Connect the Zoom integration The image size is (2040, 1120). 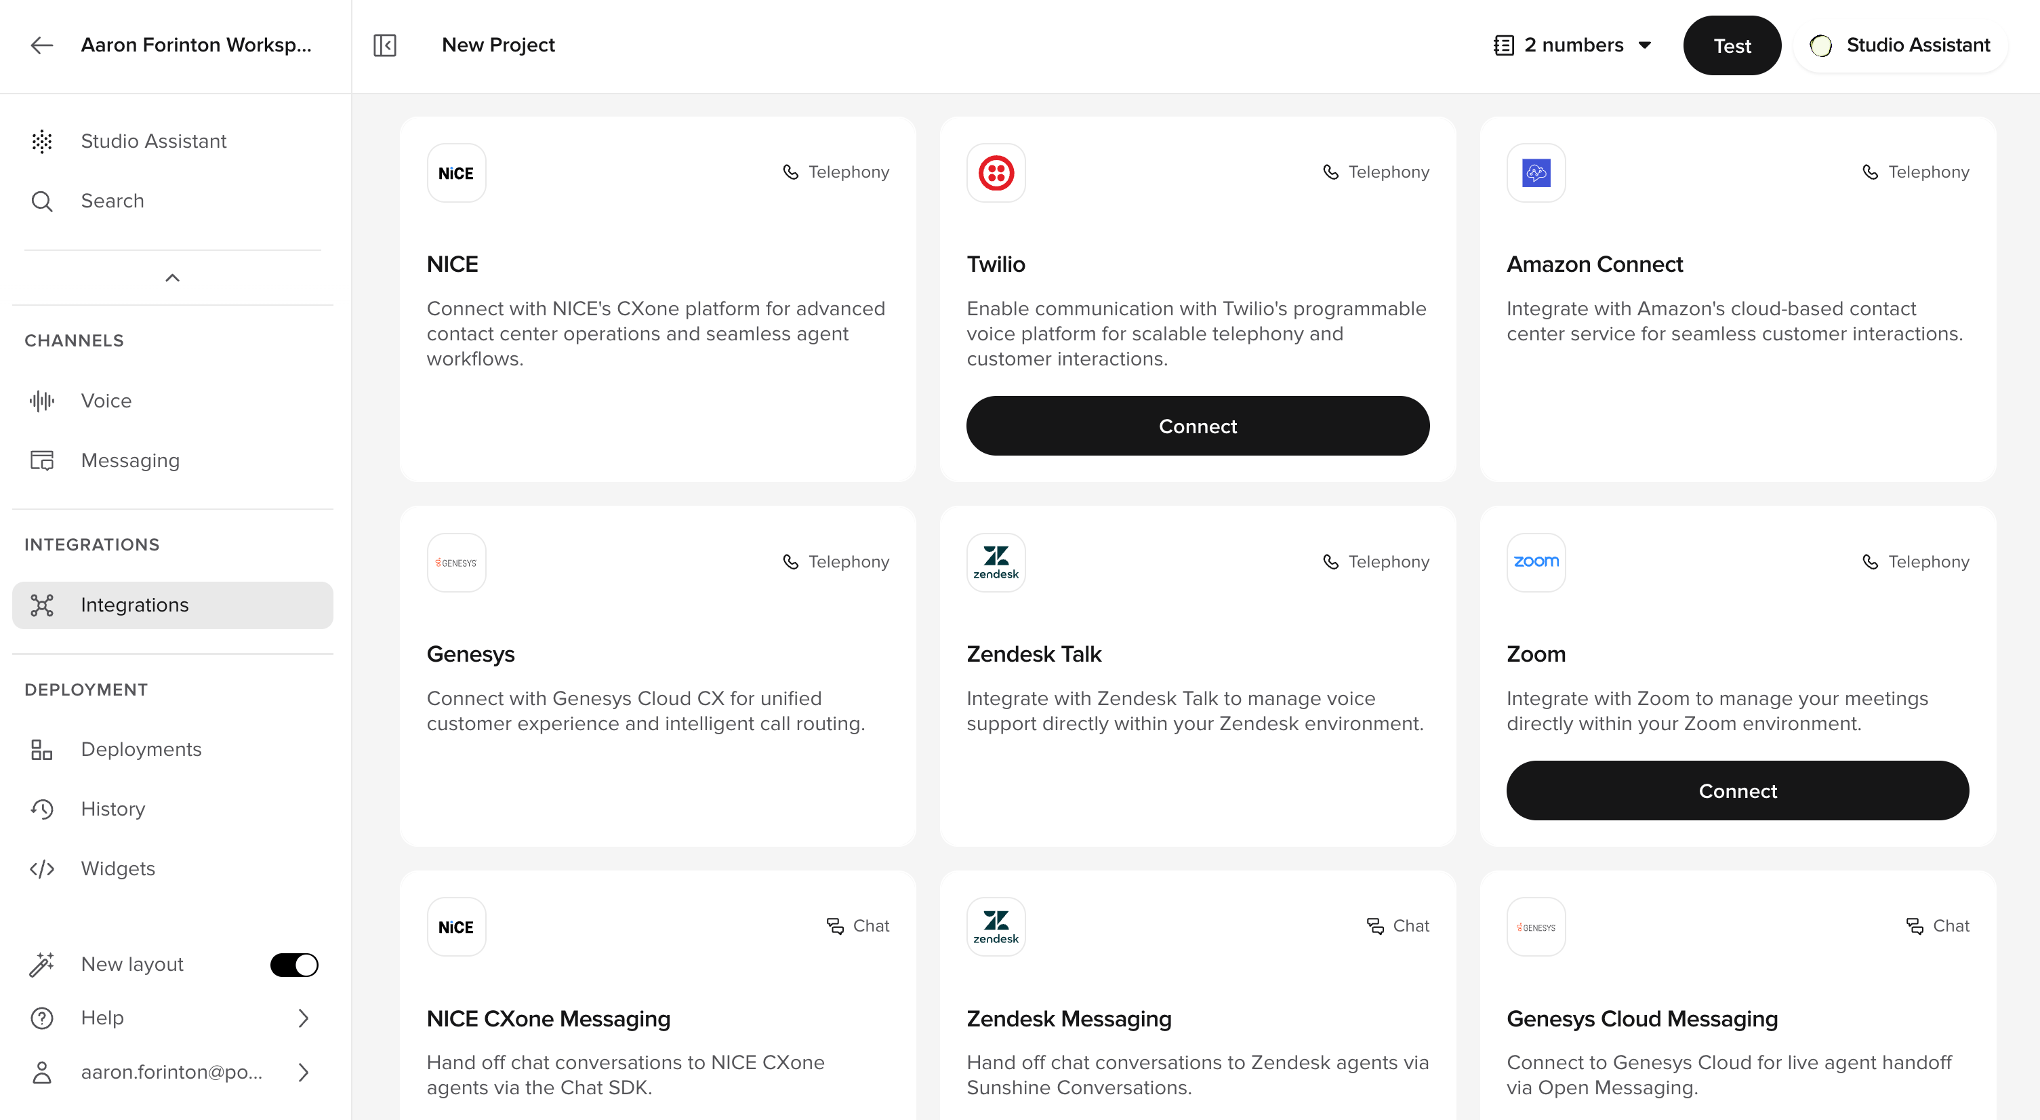coord(1738,791)
